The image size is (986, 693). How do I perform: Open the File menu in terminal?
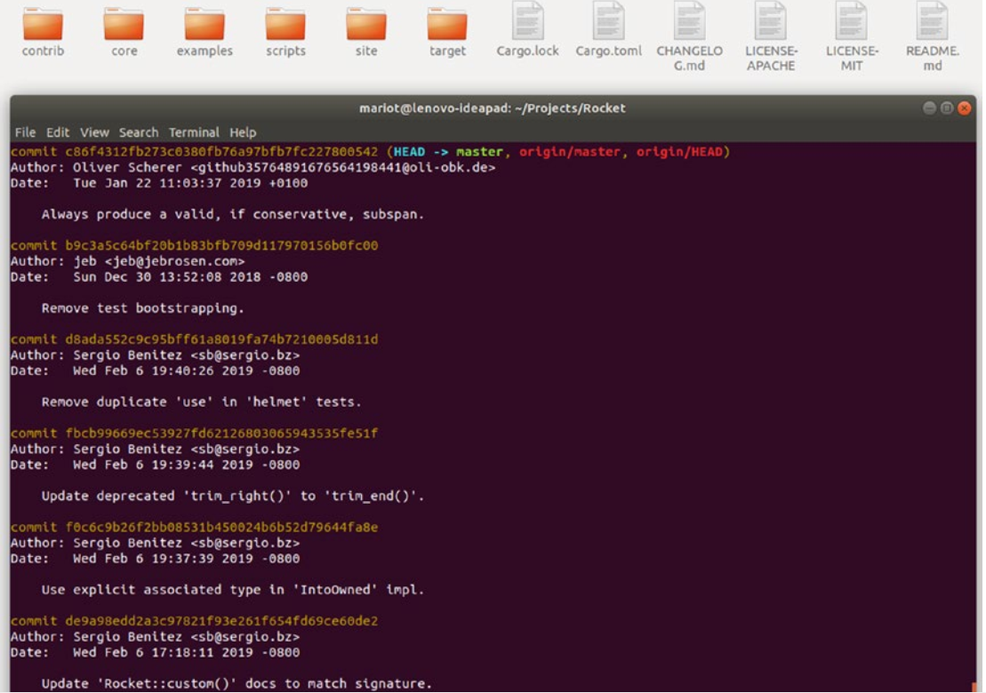tap(25, 132)
